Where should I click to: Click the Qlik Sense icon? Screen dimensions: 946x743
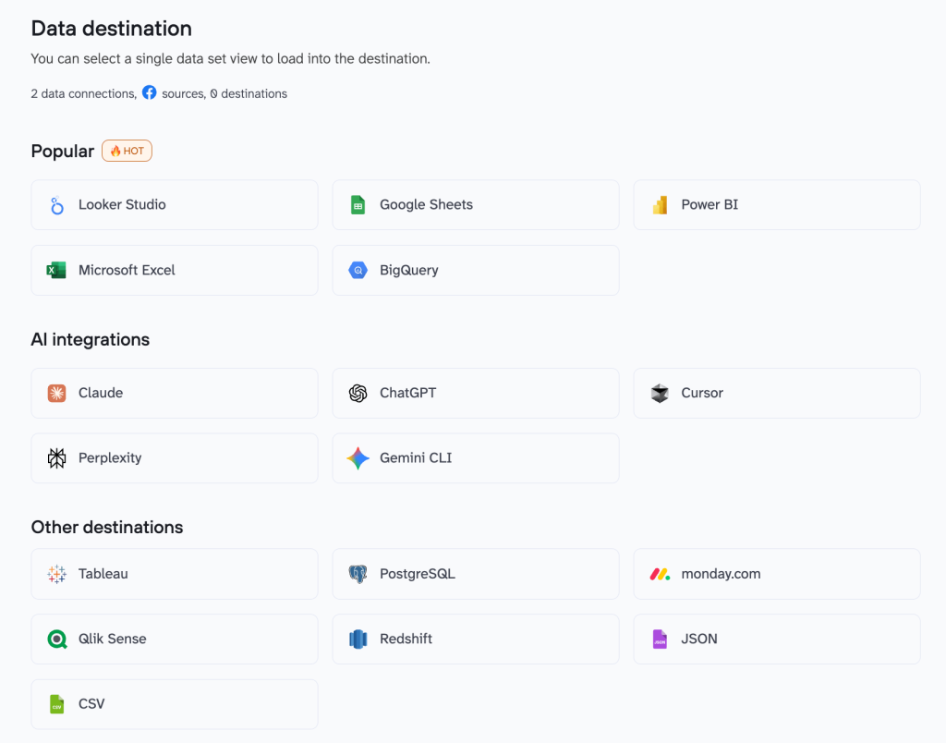(x=55, y=639)
